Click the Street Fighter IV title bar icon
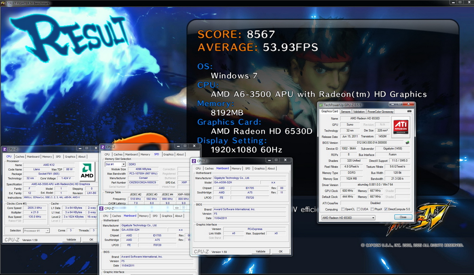The height and width of the screenshot is (275, 474). coord(3,3)
